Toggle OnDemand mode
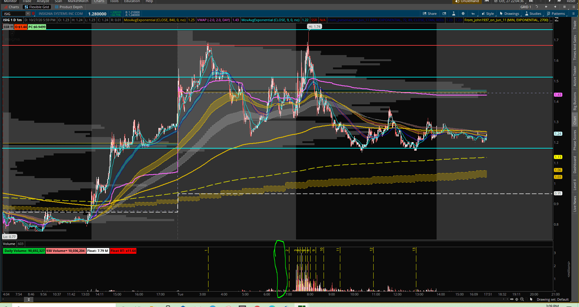 pyautogui.click(x=467, y=1)
